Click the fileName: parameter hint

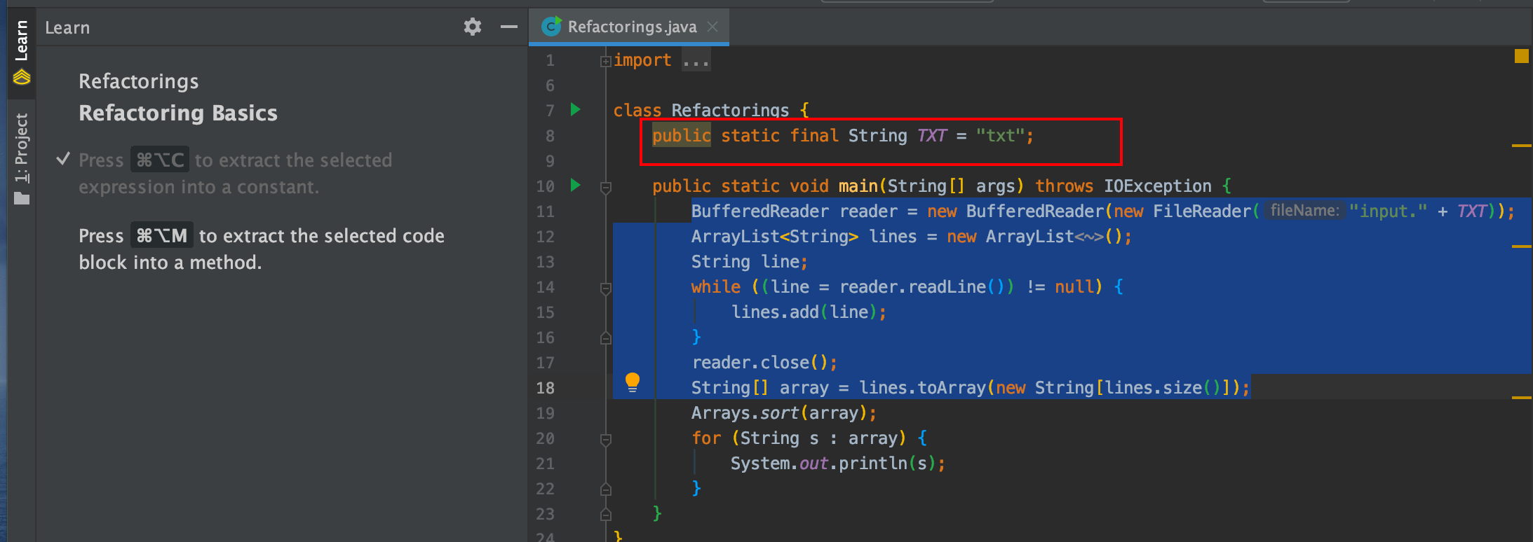click(1304, 210)
